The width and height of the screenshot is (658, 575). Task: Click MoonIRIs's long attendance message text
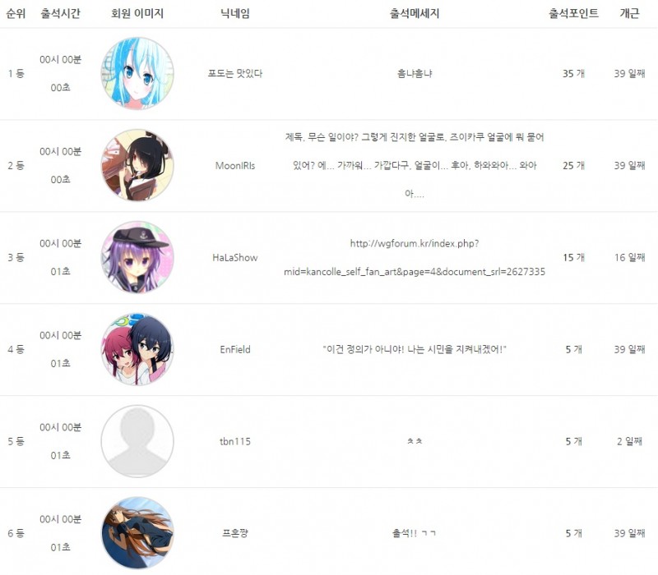coord(415,165)
